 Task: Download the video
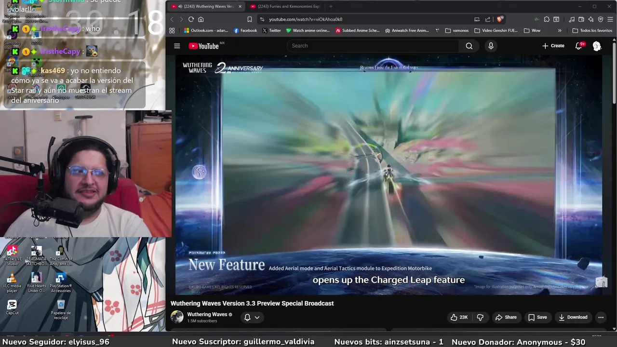coord(573,317)
